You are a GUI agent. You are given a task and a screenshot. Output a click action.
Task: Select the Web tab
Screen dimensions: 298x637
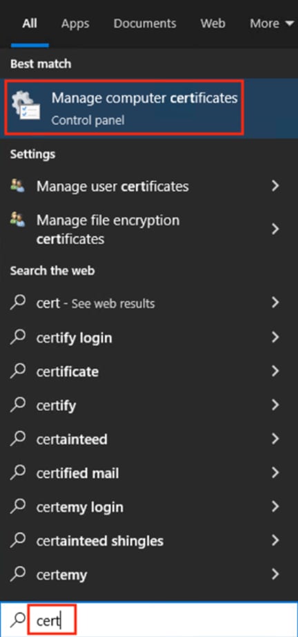point(213,23)
